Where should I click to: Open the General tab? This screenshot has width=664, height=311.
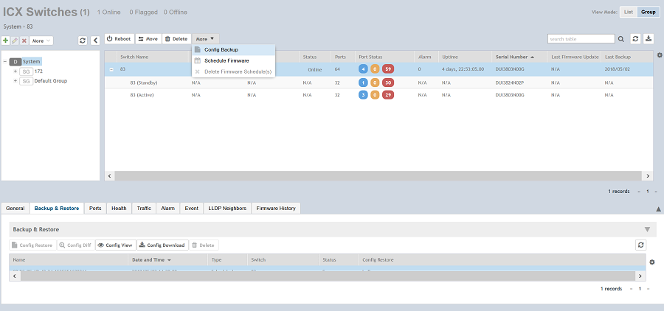point(15,208)
